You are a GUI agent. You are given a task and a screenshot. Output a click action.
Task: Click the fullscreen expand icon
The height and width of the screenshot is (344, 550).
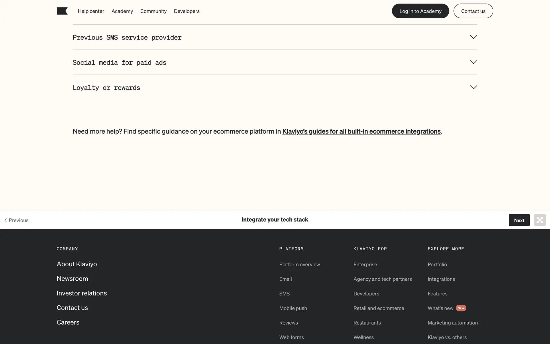pyautogui.click(x=539, y=220)
